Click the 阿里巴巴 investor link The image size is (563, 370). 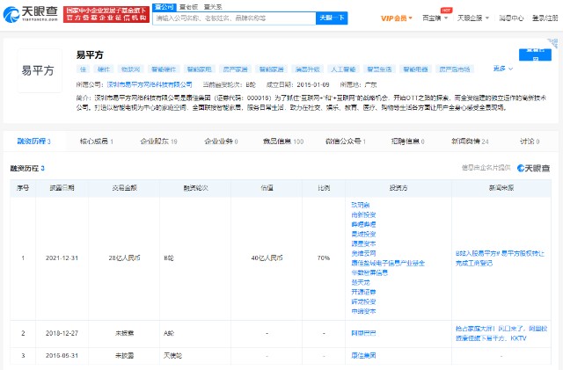point(363,334)
